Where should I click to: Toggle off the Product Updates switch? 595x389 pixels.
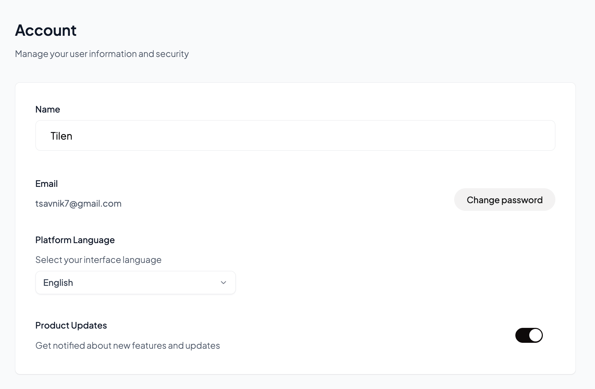(529, 336)
